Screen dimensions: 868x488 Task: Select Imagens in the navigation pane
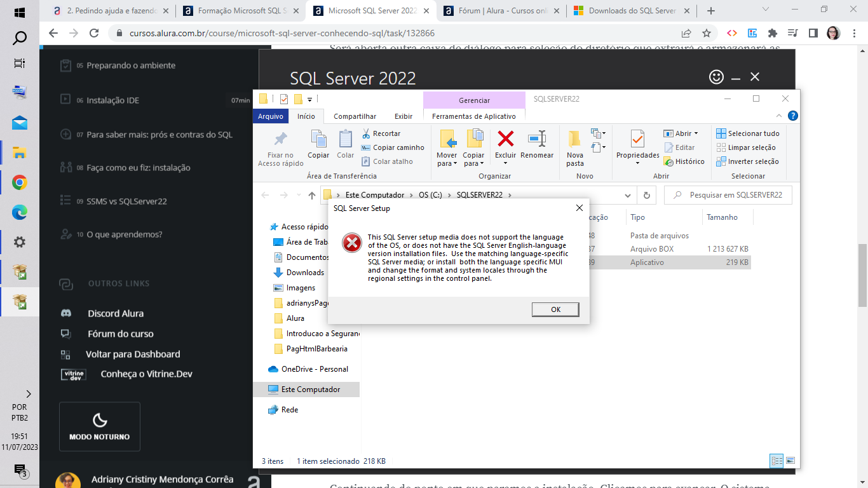(x=301, y=288)
